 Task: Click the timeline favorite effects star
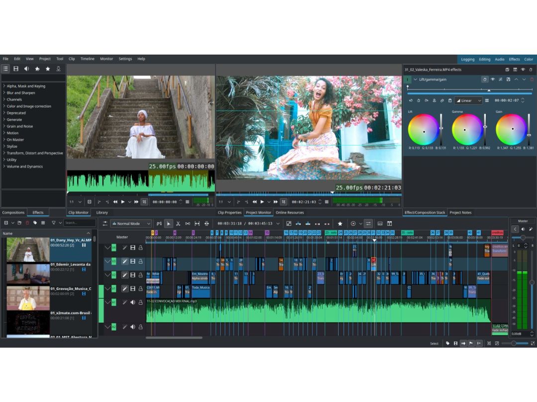[x=340, y=223]
